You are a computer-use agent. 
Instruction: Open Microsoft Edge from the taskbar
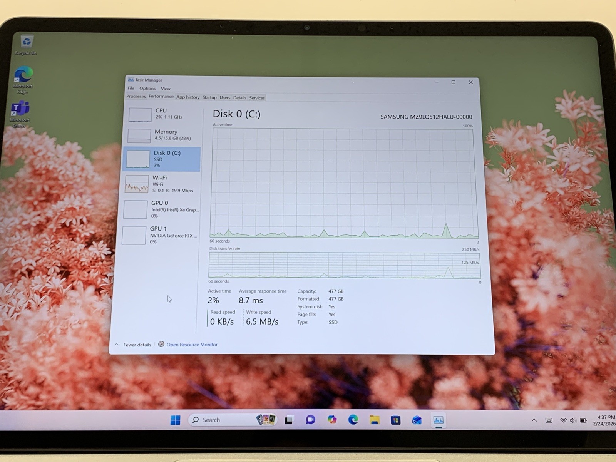tap(353, 420)
